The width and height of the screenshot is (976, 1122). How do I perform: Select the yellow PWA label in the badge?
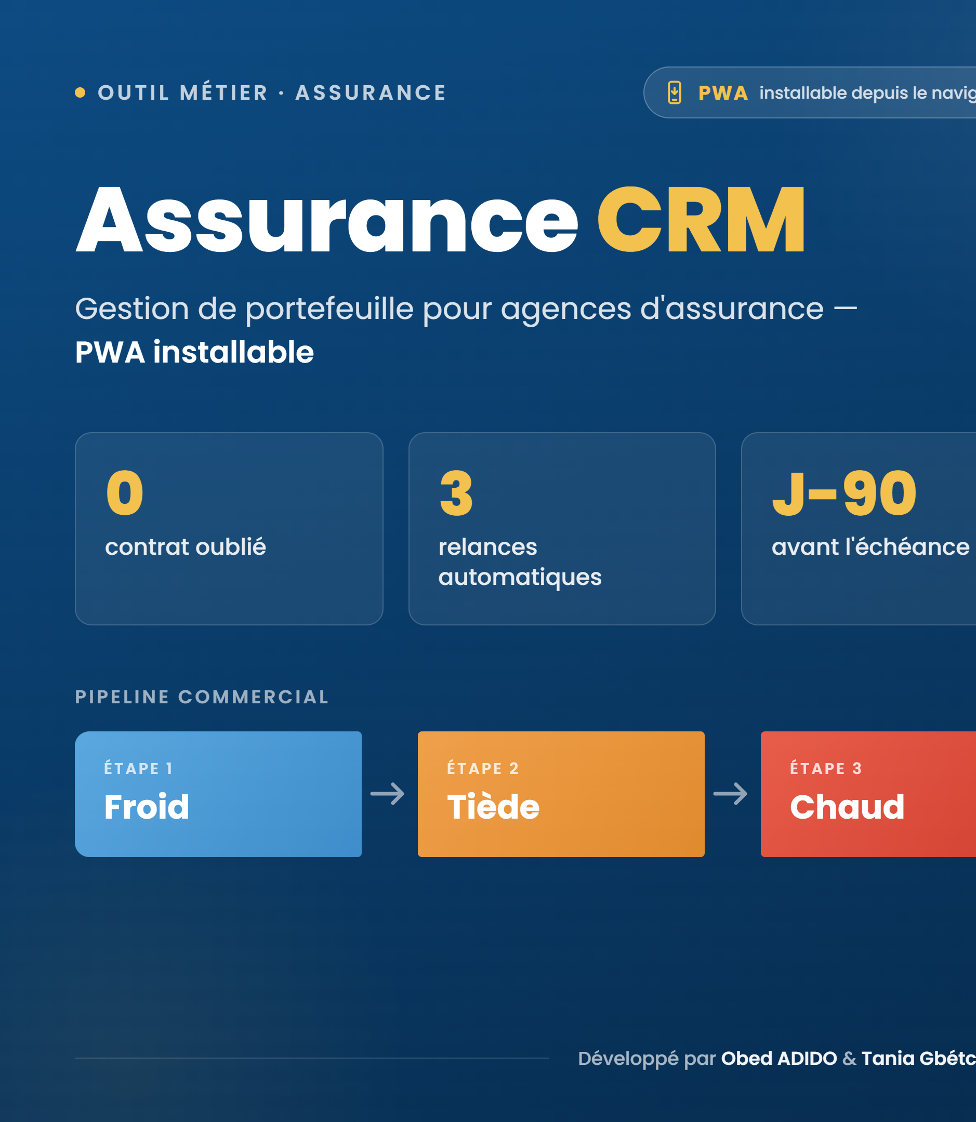coord(723,93)
